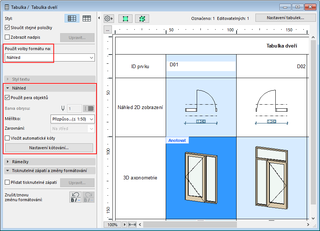Collapse the left panel with the arrow
This screenshot has width=320, height=231.
pyautogui.click(x=99, y=18)
